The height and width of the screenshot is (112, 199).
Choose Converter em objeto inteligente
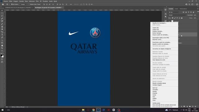(x=162, y=49)
